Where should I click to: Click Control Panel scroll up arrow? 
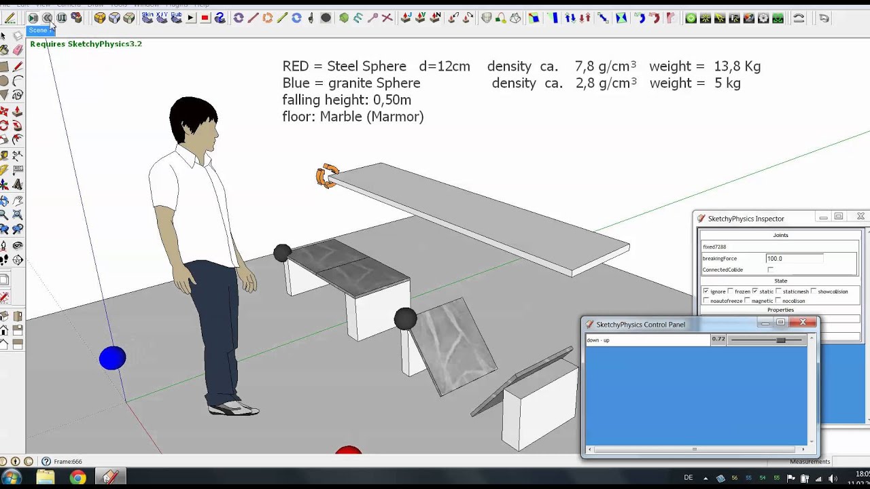[x=812, y=339]
